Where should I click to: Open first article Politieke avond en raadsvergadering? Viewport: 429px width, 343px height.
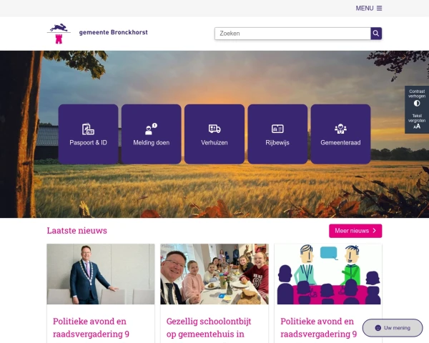pos(91,327)
